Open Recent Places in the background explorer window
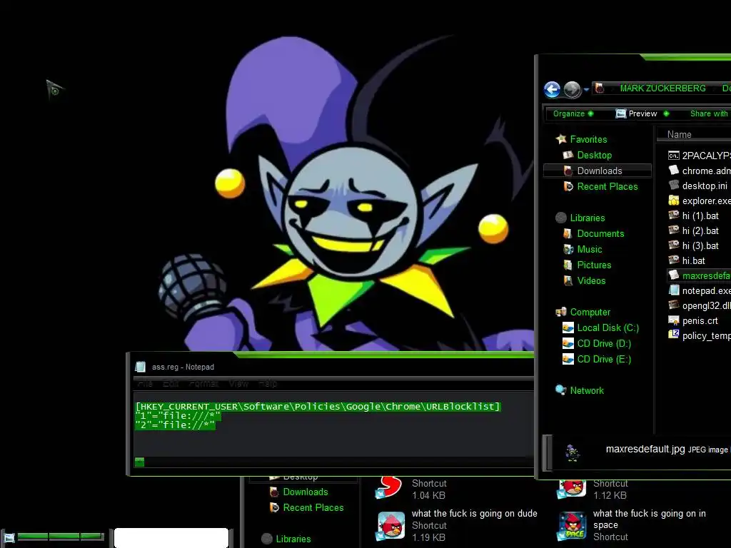 [x=313, y=507]
